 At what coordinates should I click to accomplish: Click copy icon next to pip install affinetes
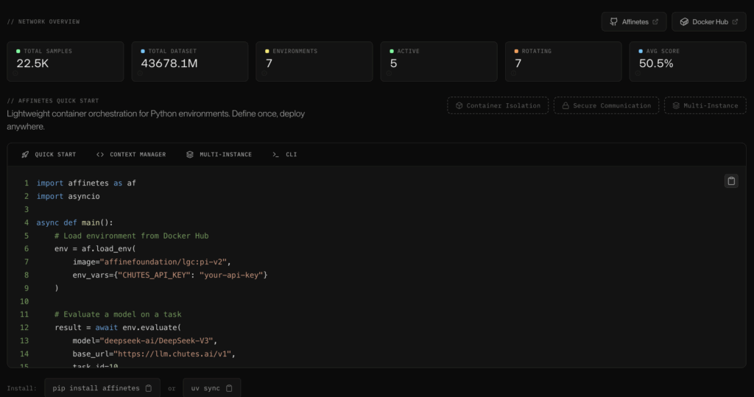click(149, 388)
